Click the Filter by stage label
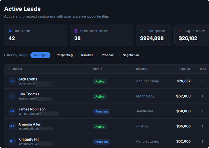Viewport: 209px width, 148px height. [16, 55]
